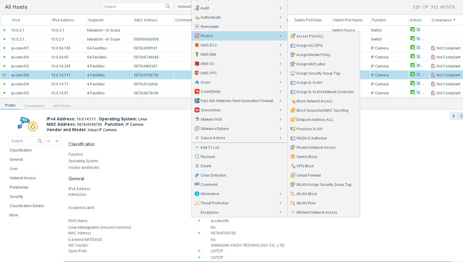The width and height of the screenshot is (463, 262).
Task: Choose Virtual Firewall from Restrict submenu
Action: pos(309,175)
